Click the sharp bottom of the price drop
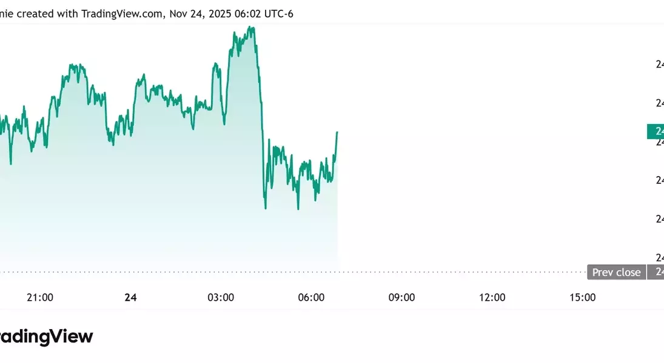 pyautogui.click(x=266, y=208)
